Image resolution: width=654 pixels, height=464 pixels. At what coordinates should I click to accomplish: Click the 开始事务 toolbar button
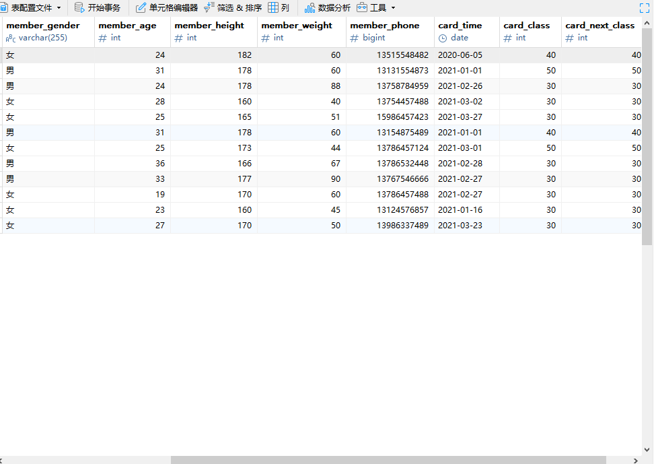(x=98, y=8)
